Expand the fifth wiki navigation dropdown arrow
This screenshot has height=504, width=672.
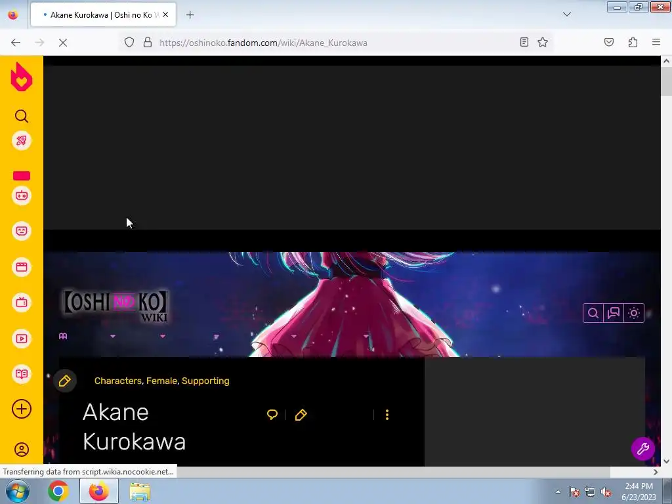(x=366, y=337)
